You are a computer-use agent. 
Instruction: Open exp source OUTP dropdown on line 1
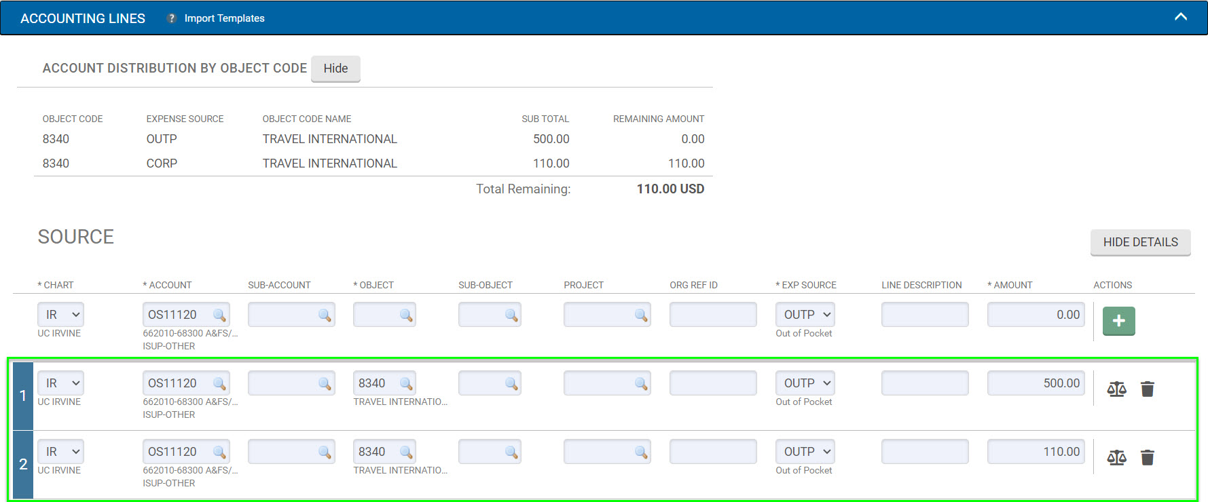coord(805,383)
